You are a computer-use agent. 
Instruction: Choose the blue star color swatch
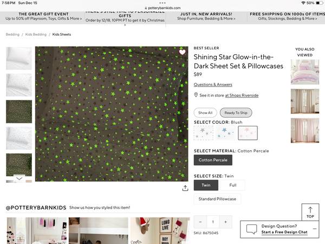click(x=225, y=133)
